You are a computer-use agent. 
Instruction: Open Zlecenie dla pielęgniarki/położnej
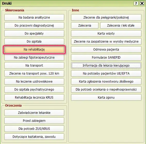[106, 18]
